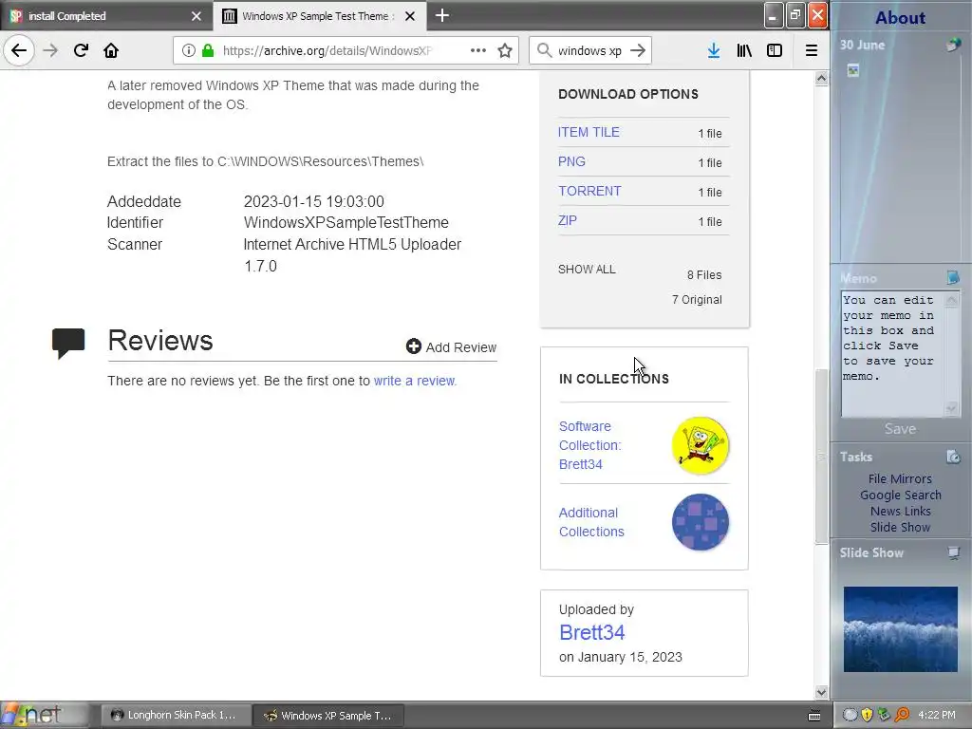This screenshot has width=972, height=729.
Task: Open Software Collection: Brett34 link
Action: point(589,445)
